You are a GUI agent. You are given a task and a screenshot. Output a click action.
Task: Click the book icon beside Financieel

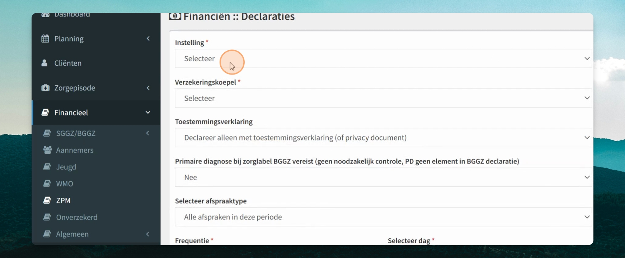(x=45, y=113)
